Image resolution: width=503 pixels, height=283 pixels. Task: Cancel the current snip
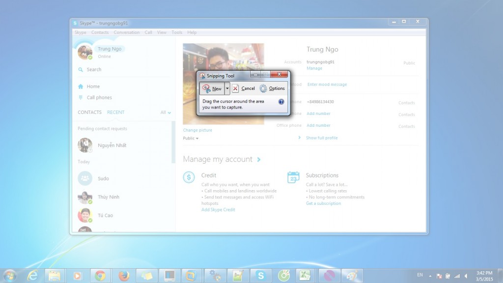point(244,88)
